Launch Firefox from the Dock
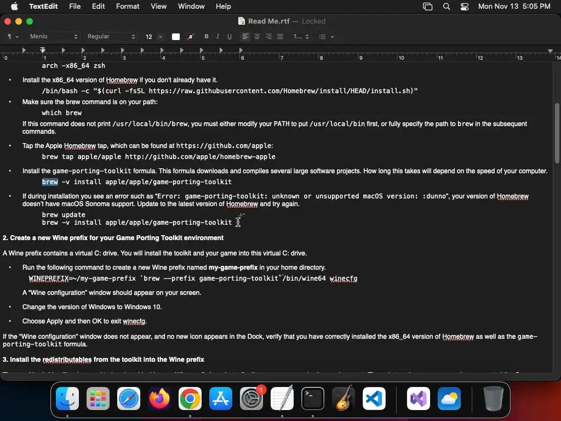The height and width of the screenshot is (421, 561). point(159,399)
